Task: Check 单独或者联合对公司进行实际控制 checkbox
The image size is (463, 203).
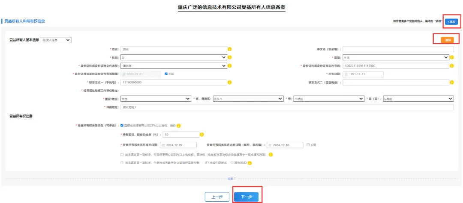Action: [122, 162]
